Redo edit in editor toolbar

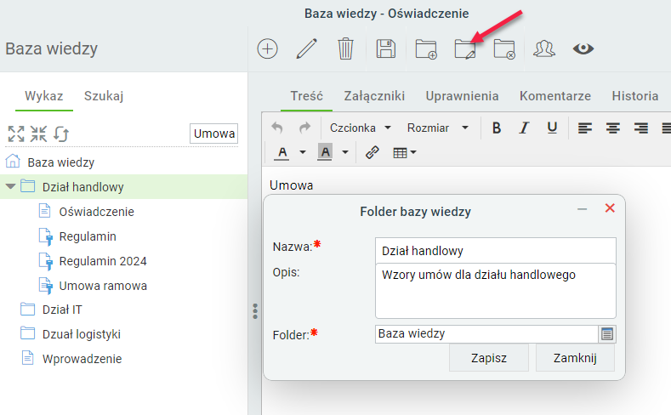coord(304,128)
